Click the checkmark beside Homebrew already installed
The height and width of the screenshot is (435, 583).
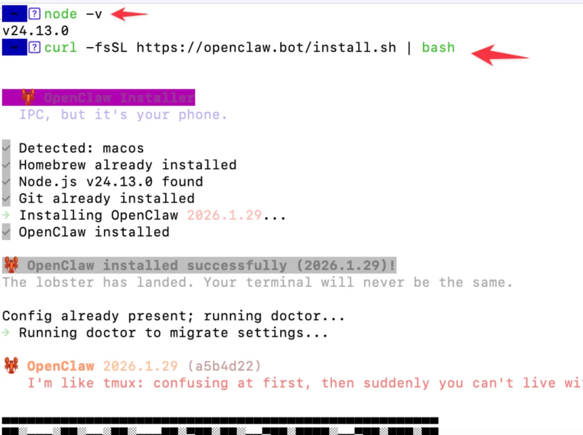6,165
